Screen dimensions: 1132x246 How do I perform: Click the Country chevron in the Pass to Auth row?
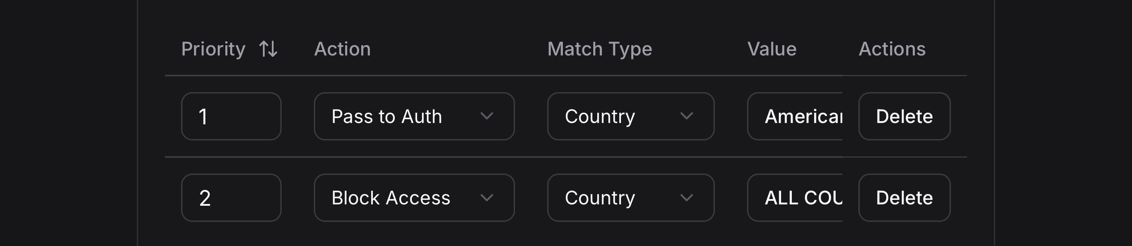686,116
